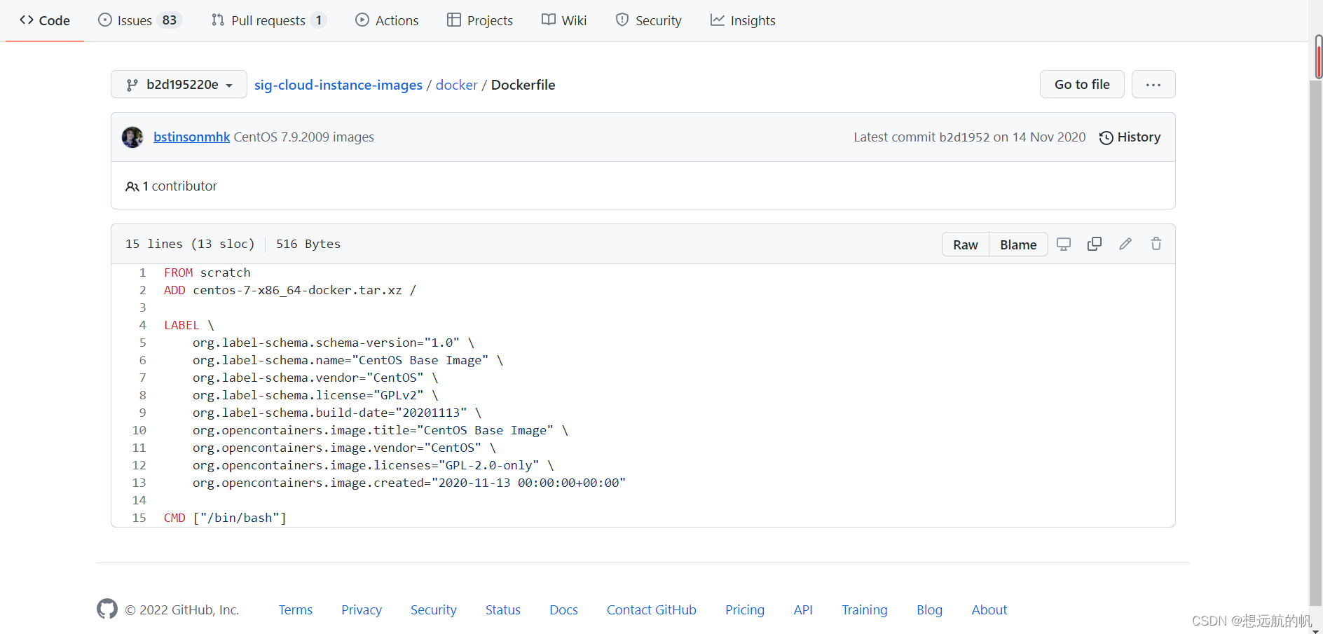Go to the docker folder breadcrumb

click(456, 85)
